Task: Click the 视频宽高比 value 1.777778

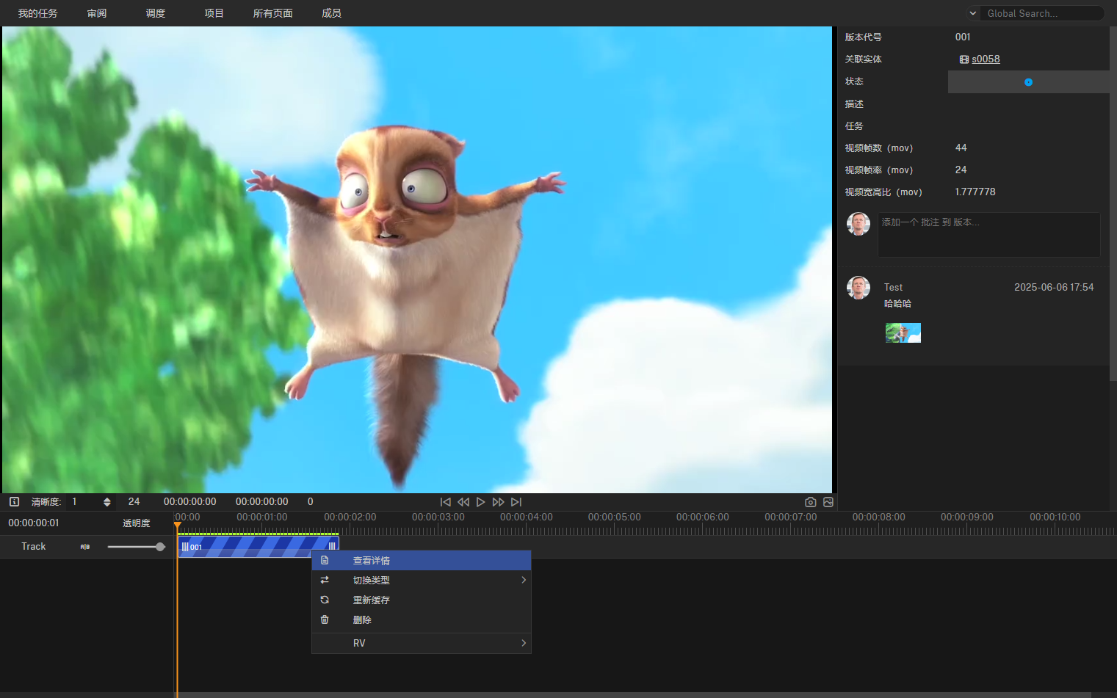Action: 975,192
